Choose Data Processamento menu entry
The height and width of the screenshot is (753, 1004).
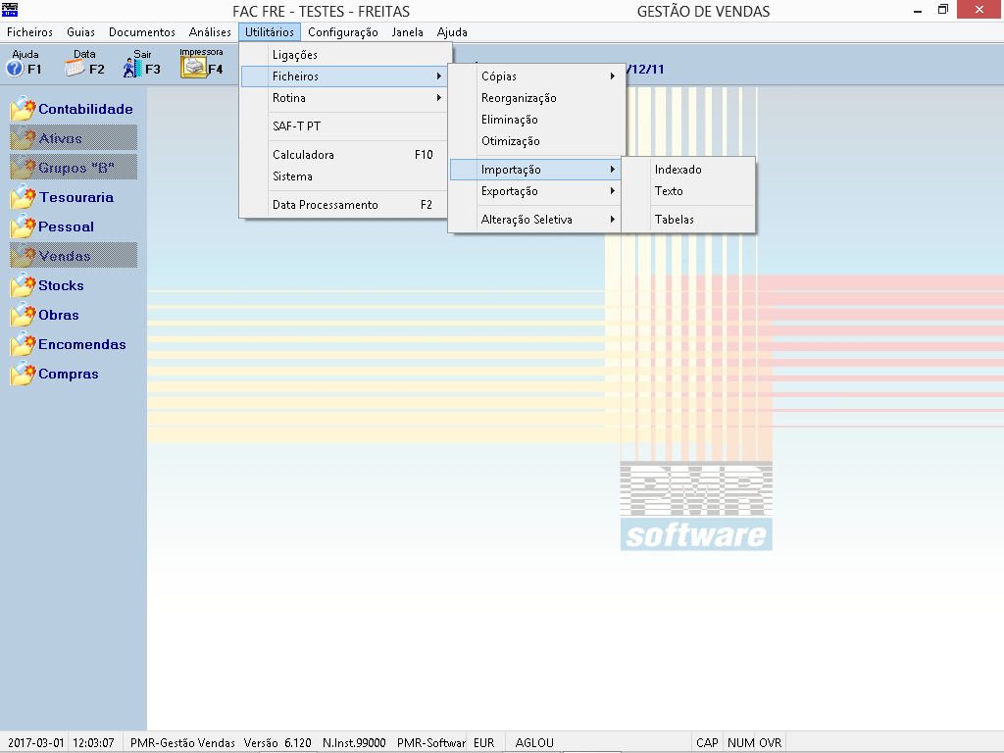pyautogui.click(x=344, y=204)
